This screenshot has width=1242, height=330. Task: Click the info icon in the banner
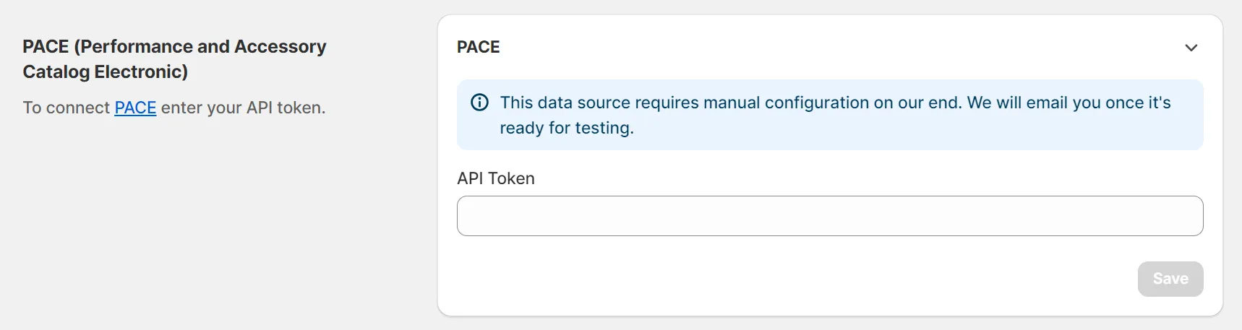coord(479,103)
